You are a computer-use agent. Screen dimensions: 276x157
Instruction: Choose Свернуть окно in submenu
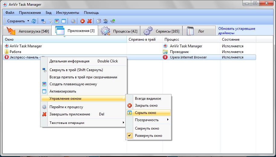pyautogui.click(x=149, y=128)
